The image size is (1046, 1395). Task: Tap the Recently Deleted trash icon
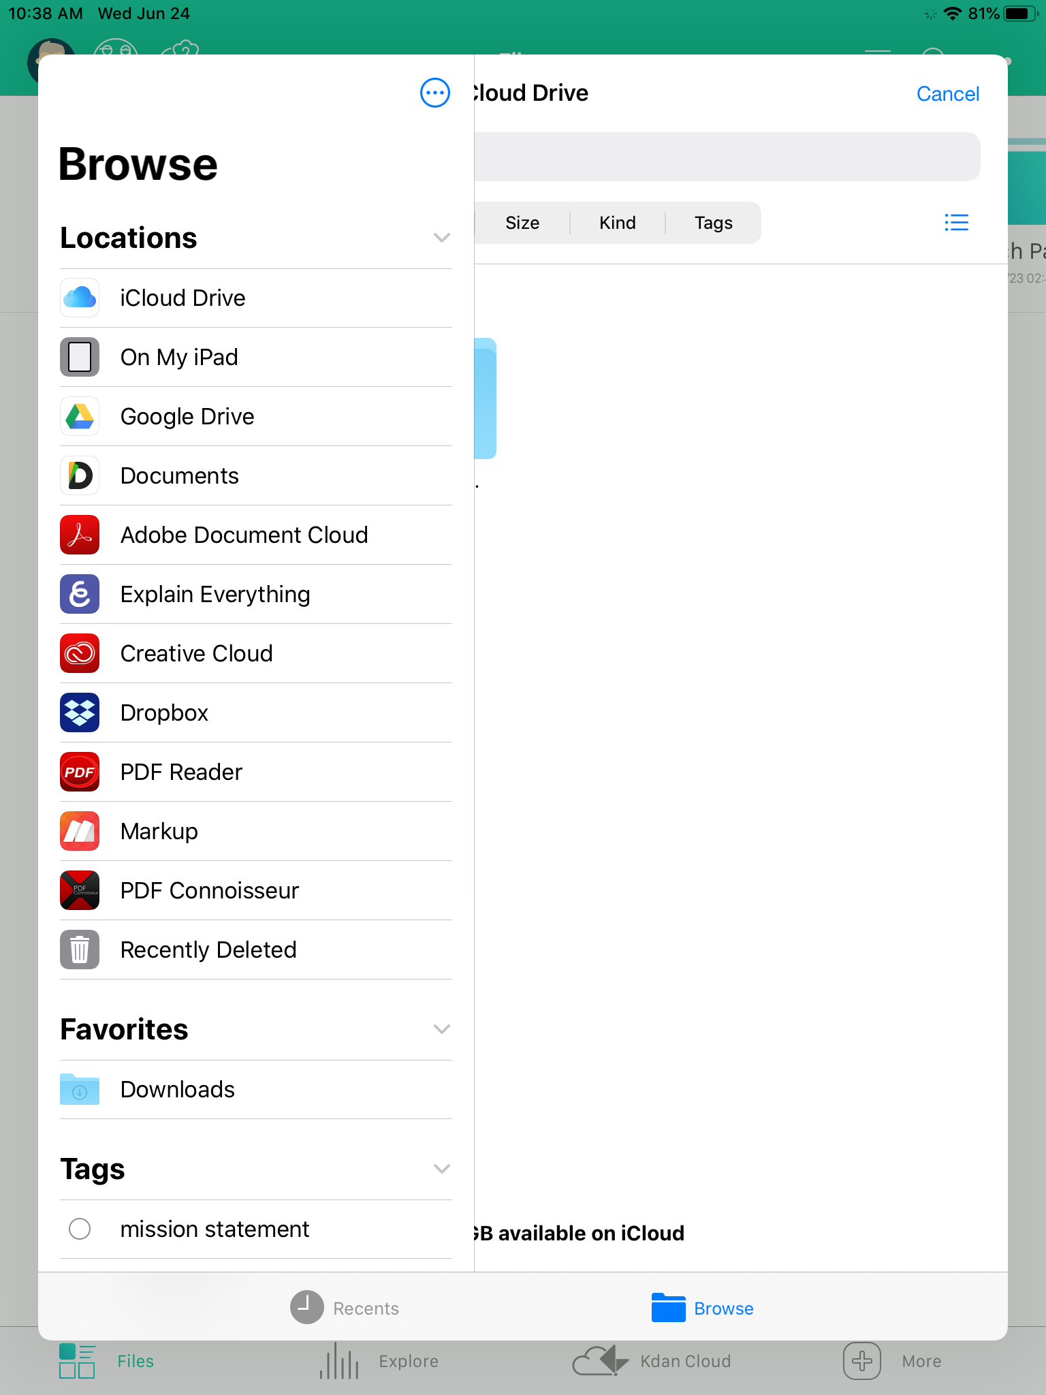coord(80,950)
